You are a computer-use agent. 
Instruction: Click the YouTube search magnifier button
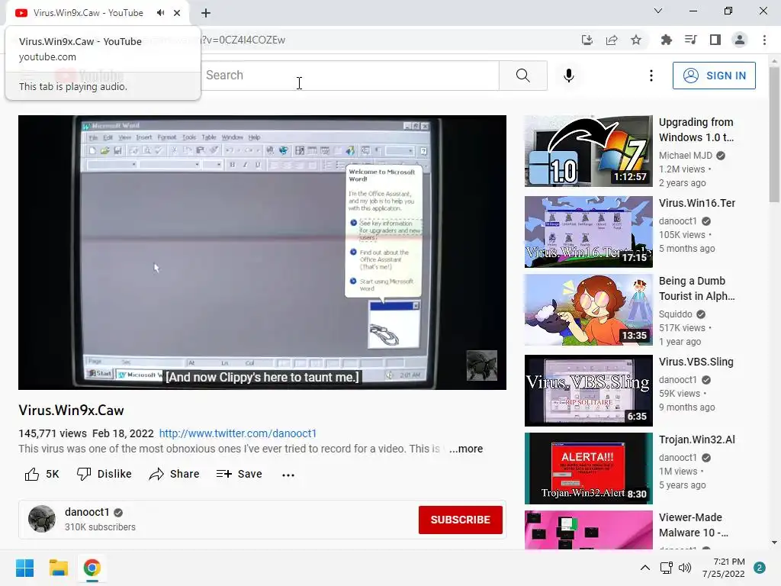[523, 76]
